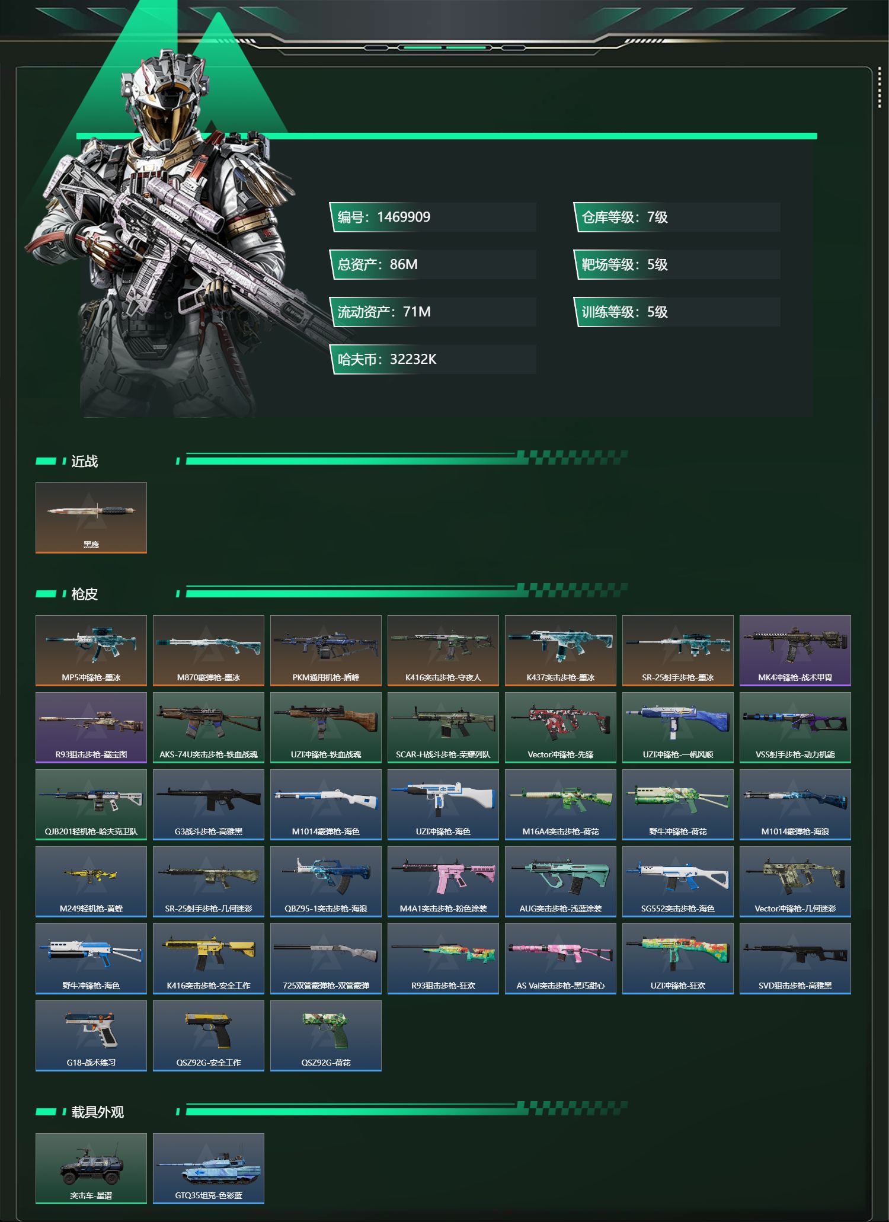Open the GTQ35坦克-色彩蓝 tank skin
Viewport: 889px width, 1222px height.
[x=209, y=1169]
